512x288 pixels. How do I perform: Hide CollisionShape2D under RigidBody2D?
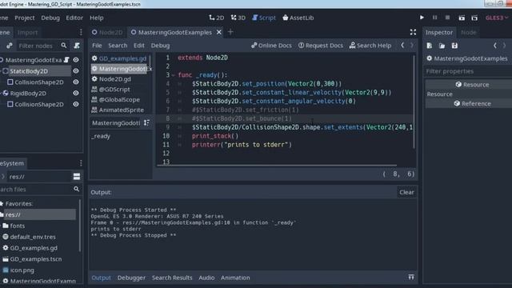tap(76, 104)
